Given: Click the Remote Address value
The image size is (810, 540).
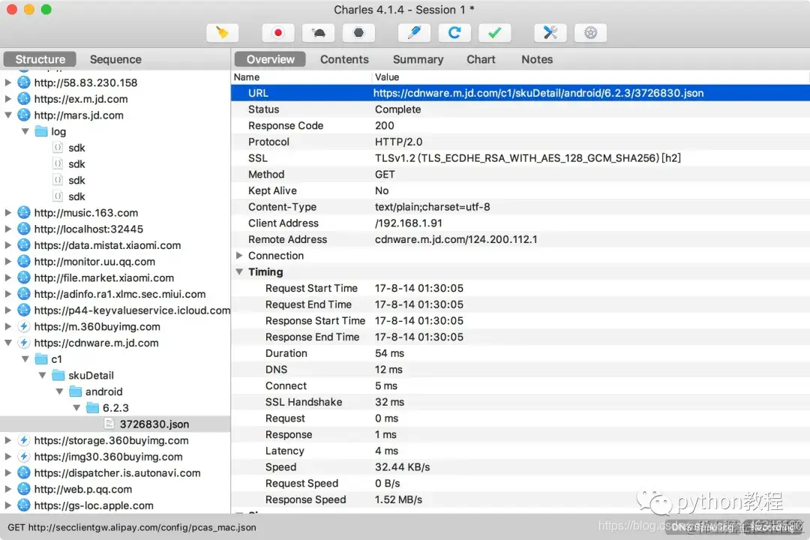Looking at the screenshot, I should 456,239.
